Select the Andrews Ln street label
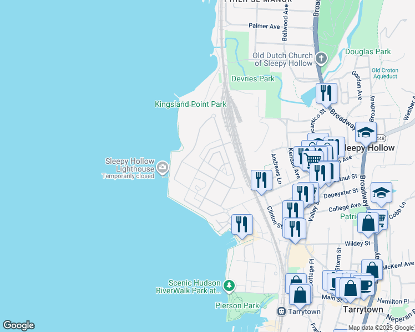The image size is (415, 332). pyautogui.click(x=276, y=169)
